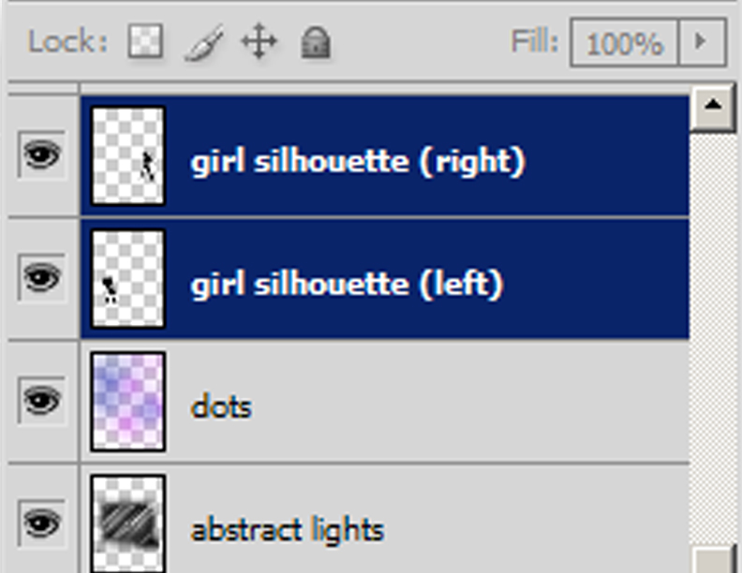Click the abstract lights layer thumbnail
Image resolution: width=742 pixels, height=573 pixels.
(x=128, y=523)
